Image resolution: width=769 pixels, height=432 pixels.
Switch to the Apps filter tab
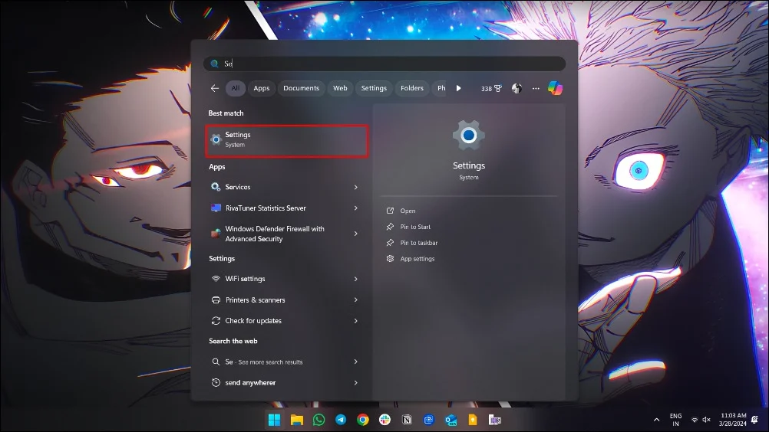click(x=262, y=88)
